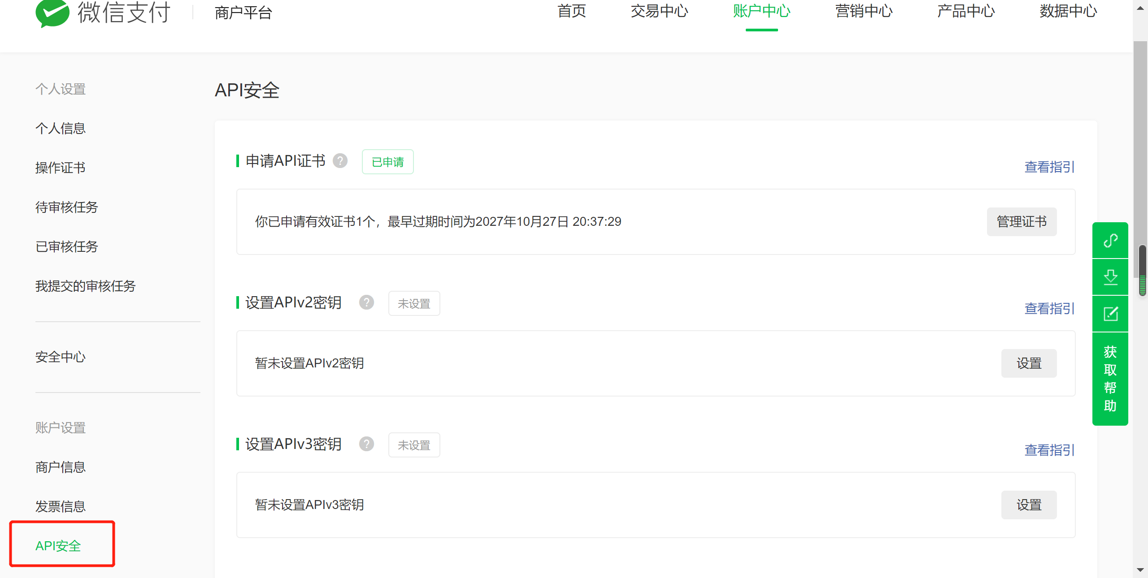The image size is (1148, 578).
Task: Click the download icon in green sidebar
Action: (1110, 277)
